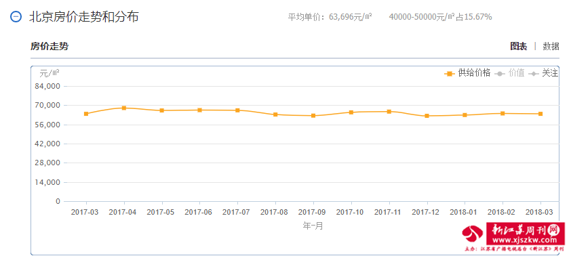Image resolution: width=571 pixels, height=256 pixels.
Task: Click the 2017-12 data point marker
Action: pos(427,116)
